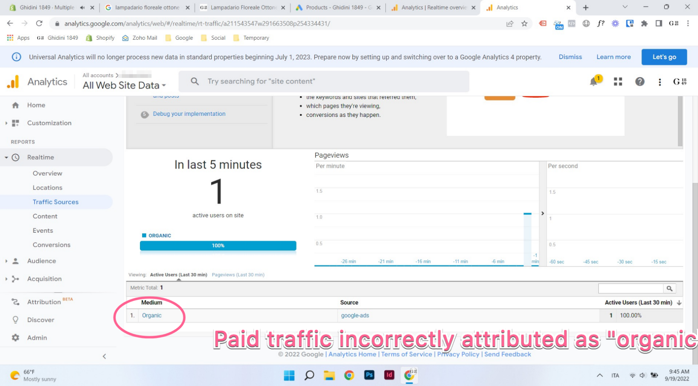Reload the current page

(x=39, y=23)
